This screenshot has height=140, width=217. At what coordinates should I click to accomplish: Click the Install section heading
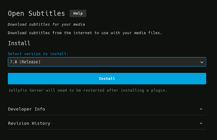pyautogui.click(x=19, y=43)
